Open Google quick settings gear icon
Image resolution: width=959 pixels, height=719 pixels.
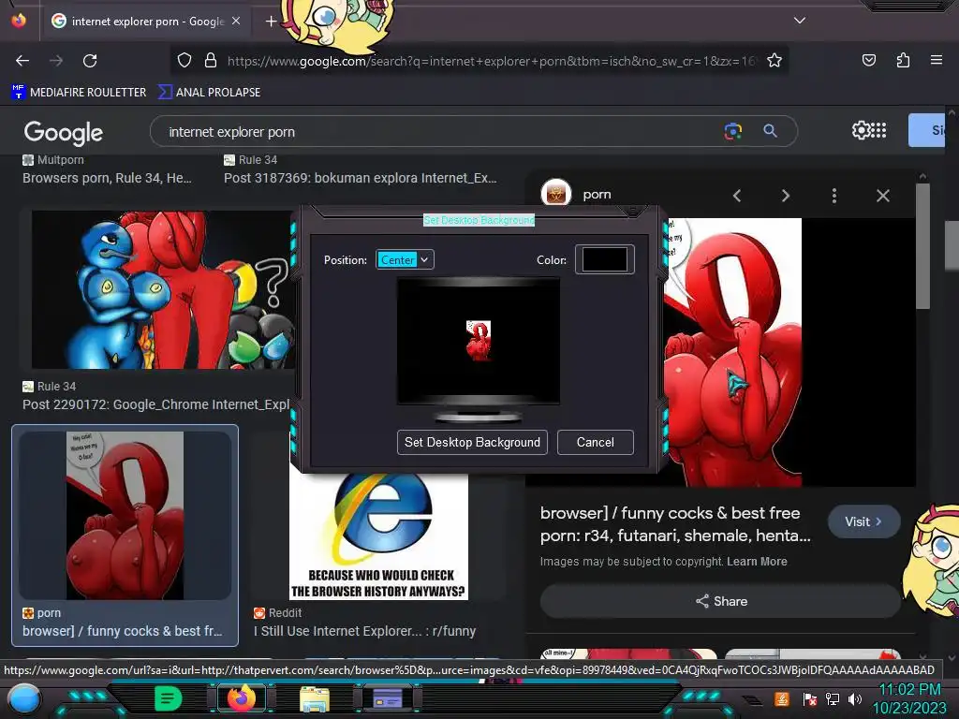coord(861,130)
